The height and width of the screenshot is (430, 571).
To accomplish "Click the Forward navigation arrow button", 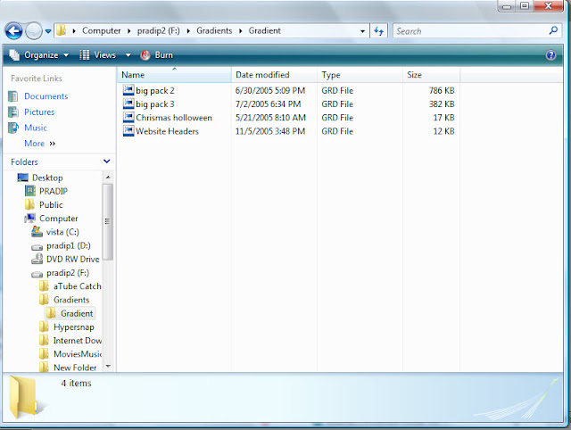I will coord(34,31).
